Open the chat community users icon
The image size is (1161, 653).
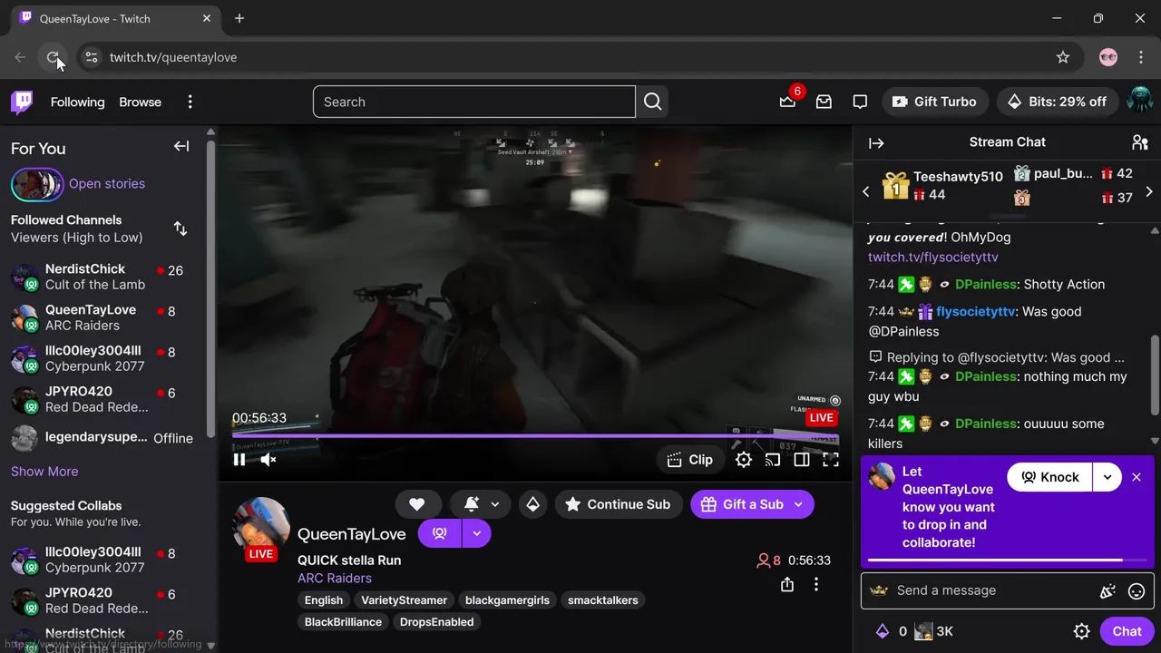click(1140, 142)
